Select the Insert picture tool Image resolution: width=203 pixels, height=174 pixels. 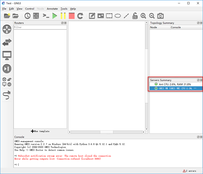click(x=101, y=16)
